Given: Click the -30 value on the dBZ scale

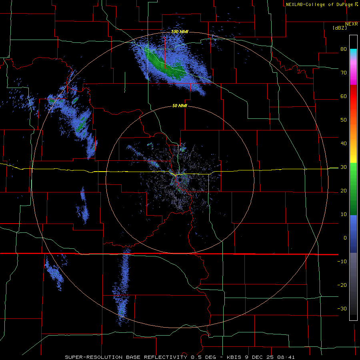Looking at the screenshot, I should click(342, 309).
